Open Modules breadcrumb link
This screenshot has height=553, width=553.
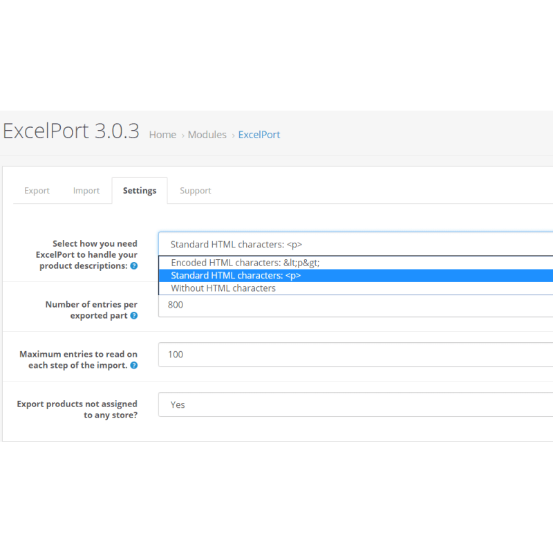click(207, 135)
